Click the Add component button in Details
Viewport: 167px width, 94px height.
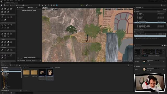160,34
